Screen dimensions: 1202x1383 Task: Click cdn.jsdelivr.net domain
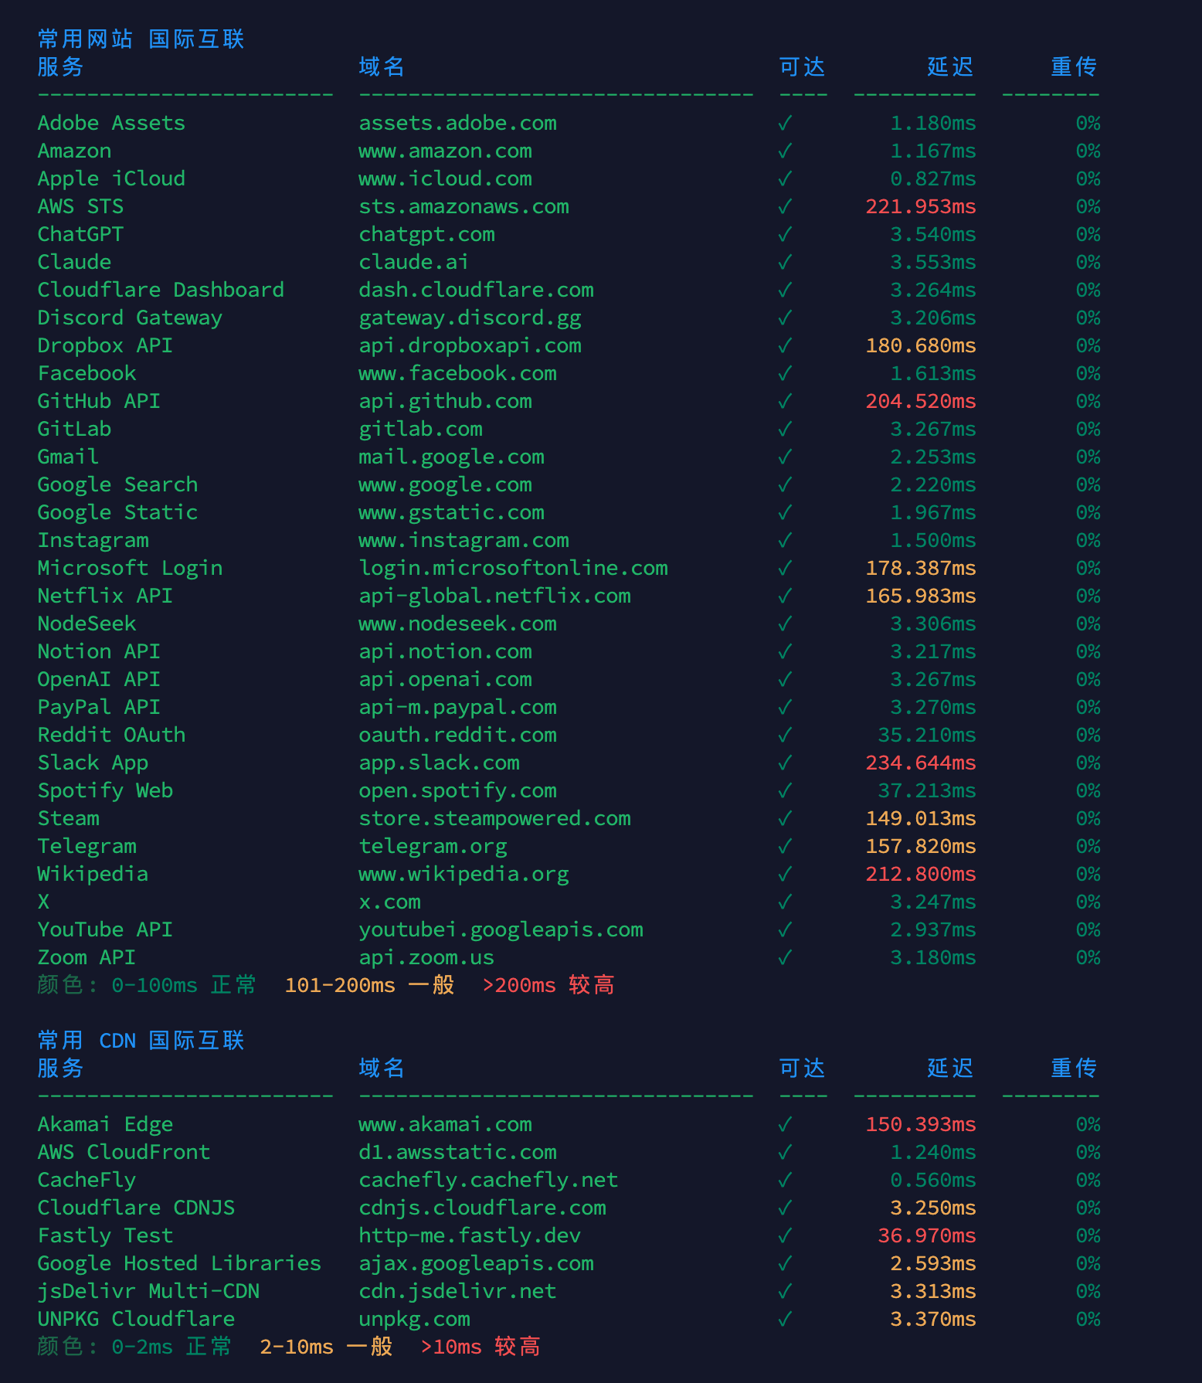click(457, 1291)
